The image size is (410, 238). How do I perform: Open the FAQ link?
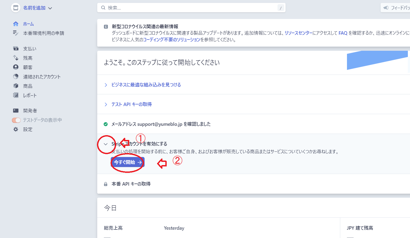(x=343, y=33)
